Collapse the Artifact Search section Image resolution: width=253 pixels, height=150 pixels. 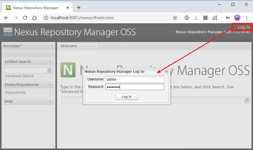tap(50, 61)
